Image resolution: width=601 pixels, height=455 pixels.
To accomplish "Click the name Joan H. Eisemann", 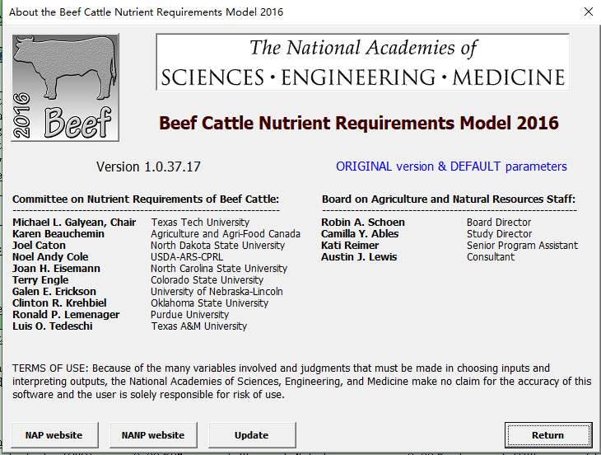I will coord(56,269).
